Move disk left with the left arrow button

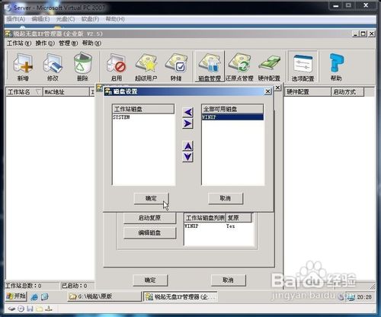[188, 112]
